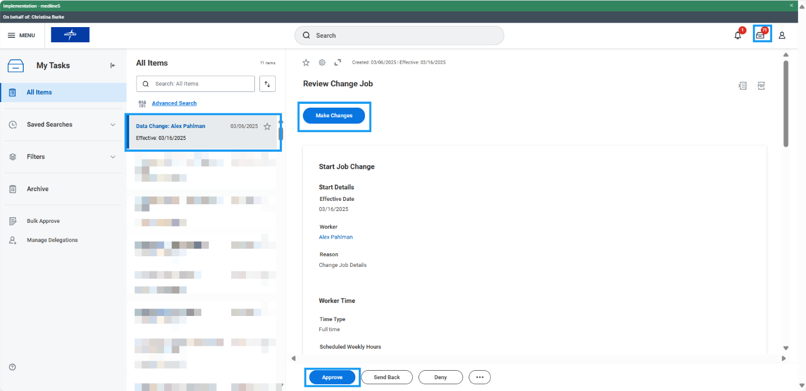Toggle fullscreen view of the task
This screenshot has height=391, width=806.
(x=338, y=62)
